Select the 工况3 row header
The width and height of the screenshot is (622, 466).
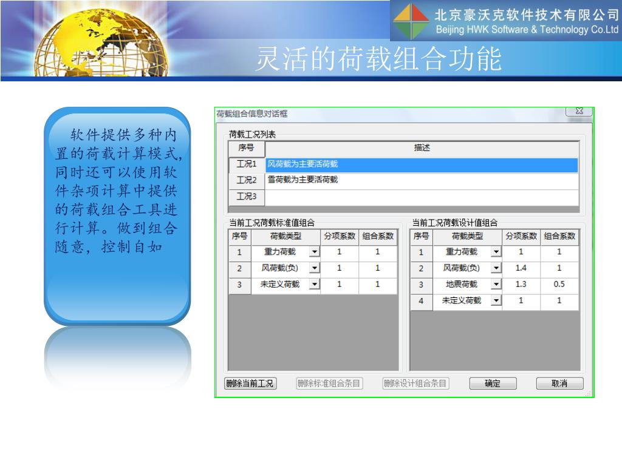(x=247, y=197)
